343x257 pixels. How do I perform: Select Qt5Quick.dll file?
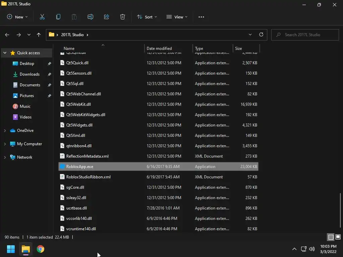(x=158, y=63)
